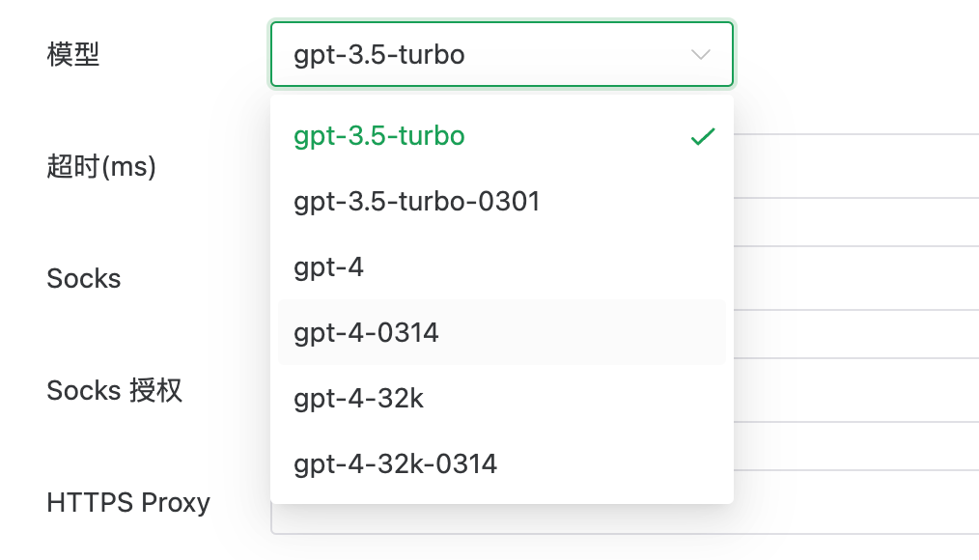
Task: Click the 超时(ms) label
Action: tap(100, 166)
